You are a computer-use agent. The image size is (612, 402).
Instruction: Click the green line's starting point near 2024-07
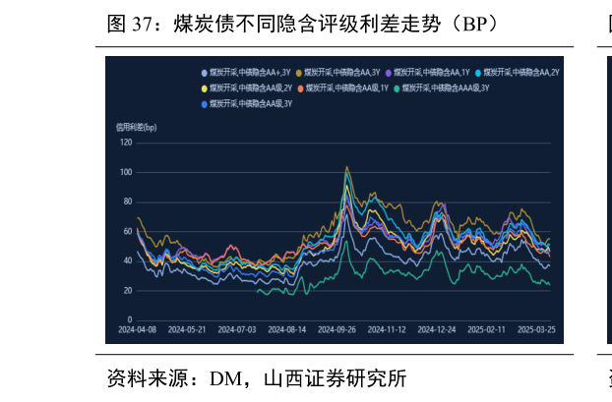pos(257,291)
